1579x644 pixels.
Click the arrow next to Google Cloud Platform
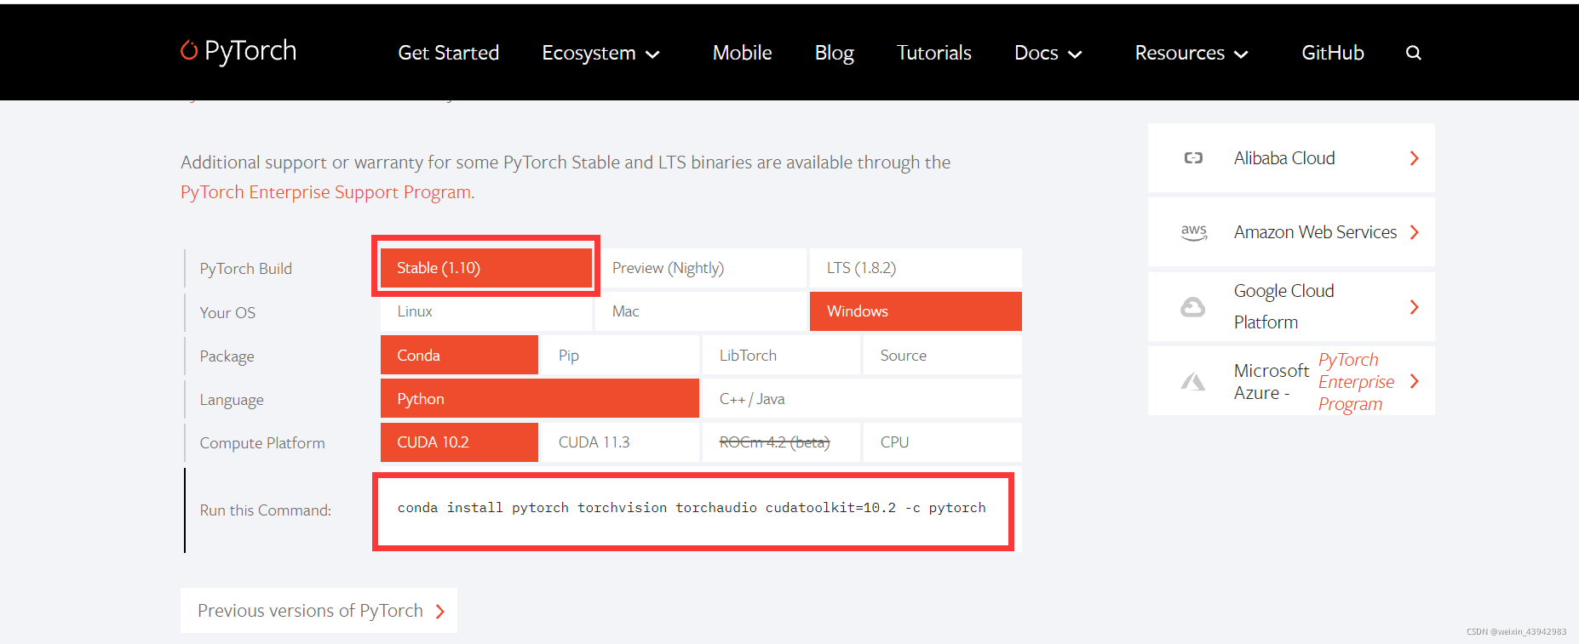coord(1414,307)
